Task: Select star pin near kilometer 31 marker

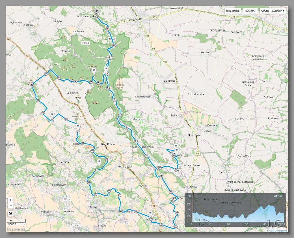Action: pos(99,161)
